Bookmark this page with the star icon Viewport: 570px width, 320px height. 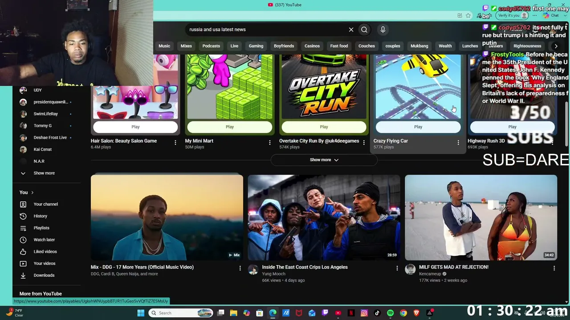click(468, 16)
